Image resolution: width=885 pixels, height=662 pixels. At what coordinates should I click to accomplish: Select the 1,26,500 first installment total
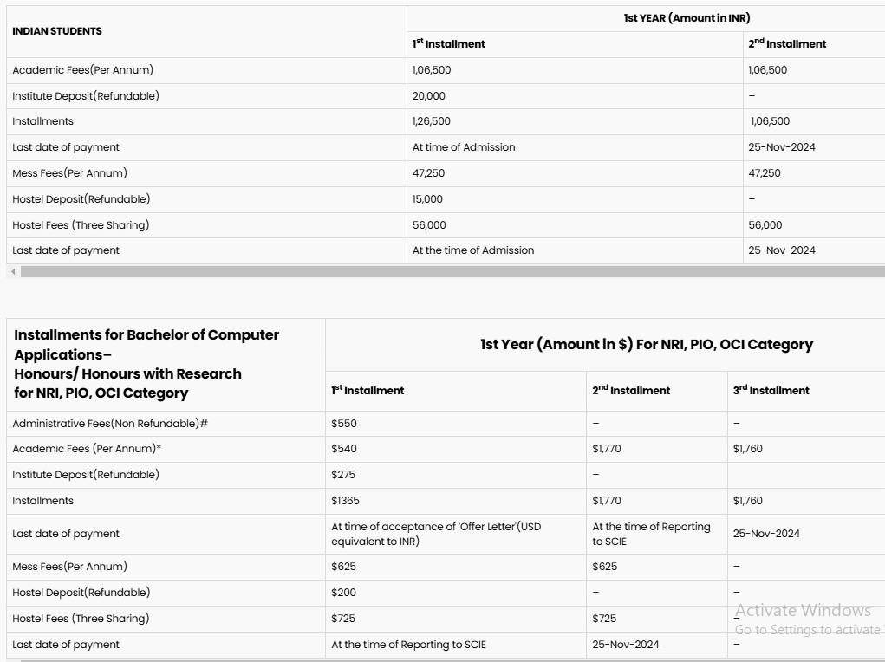pos(432,121)
